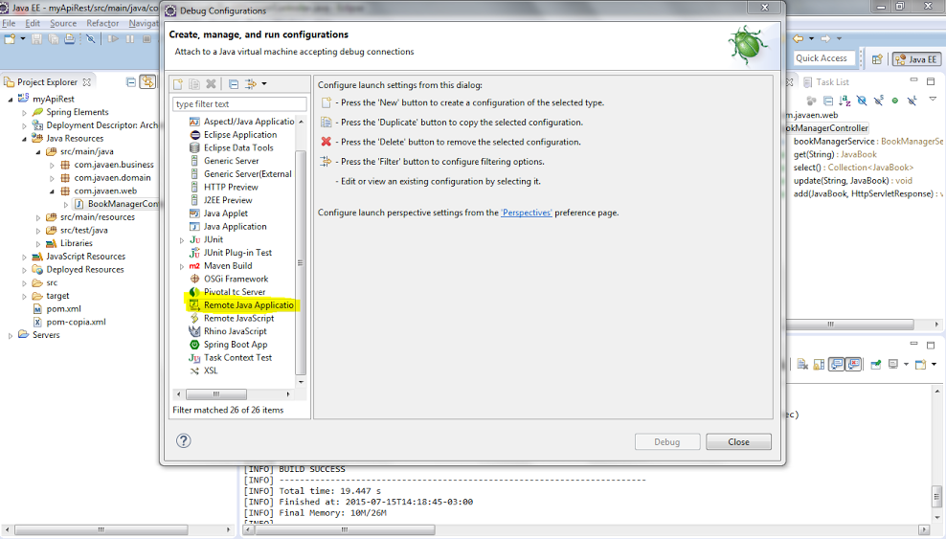Expand the JUnit configuration node
Viewport: 946px width, 539px height.
[x=182, y=240]
